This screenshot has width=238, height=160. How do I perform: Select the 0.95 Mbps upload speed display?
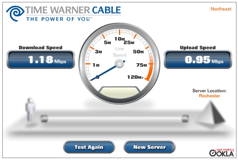point(198,59)
